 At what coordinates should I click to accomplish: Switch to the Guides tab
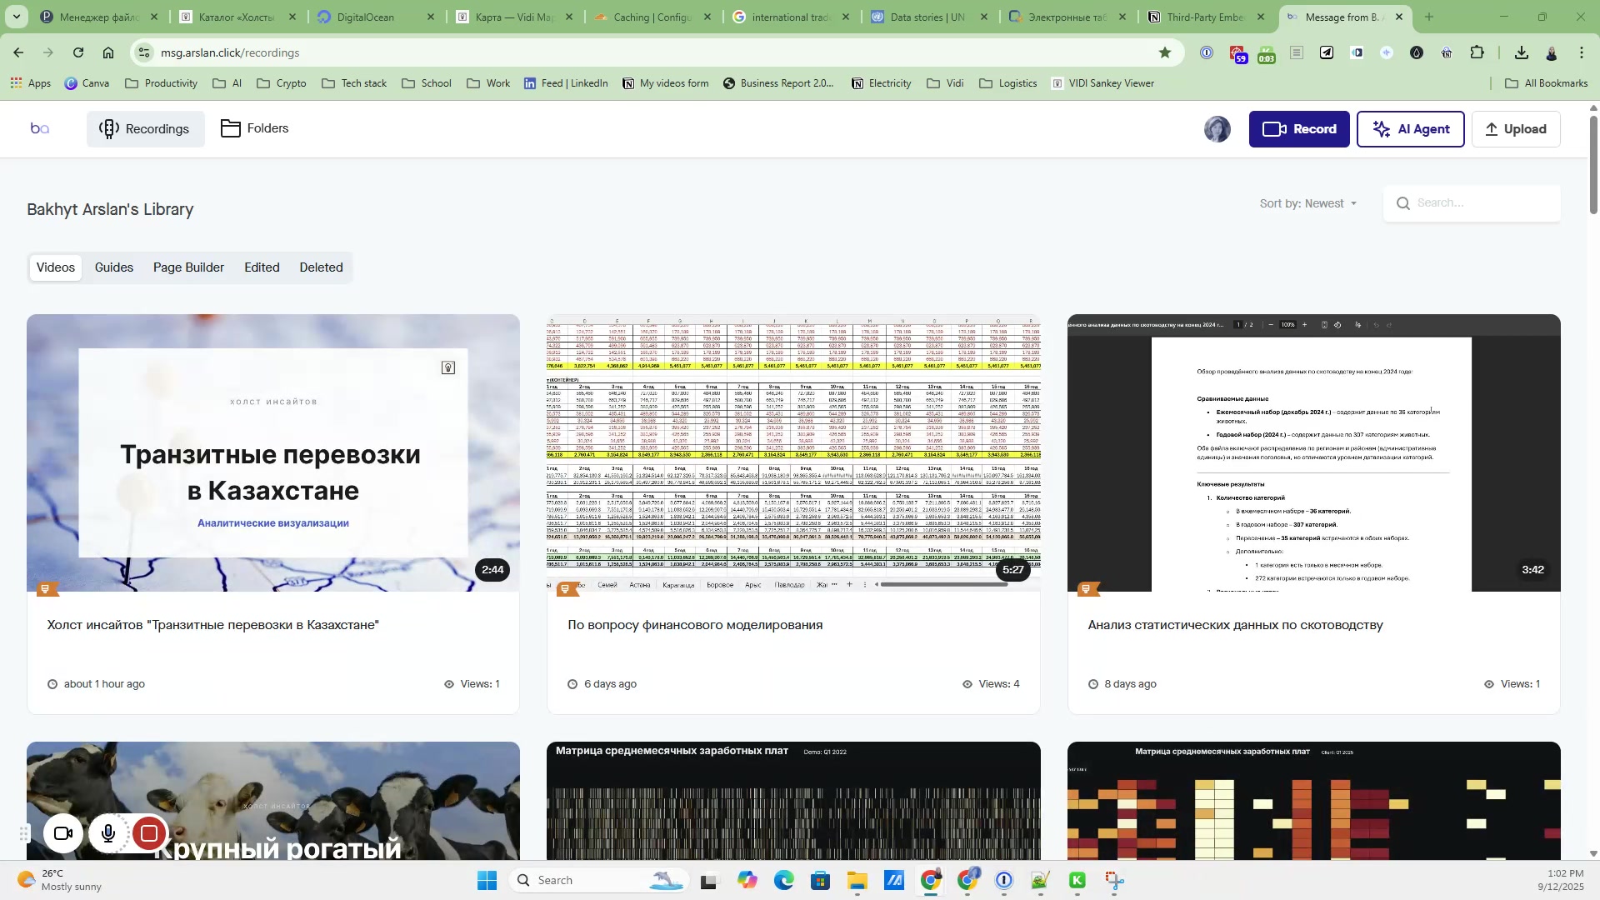tap(114, 267)
